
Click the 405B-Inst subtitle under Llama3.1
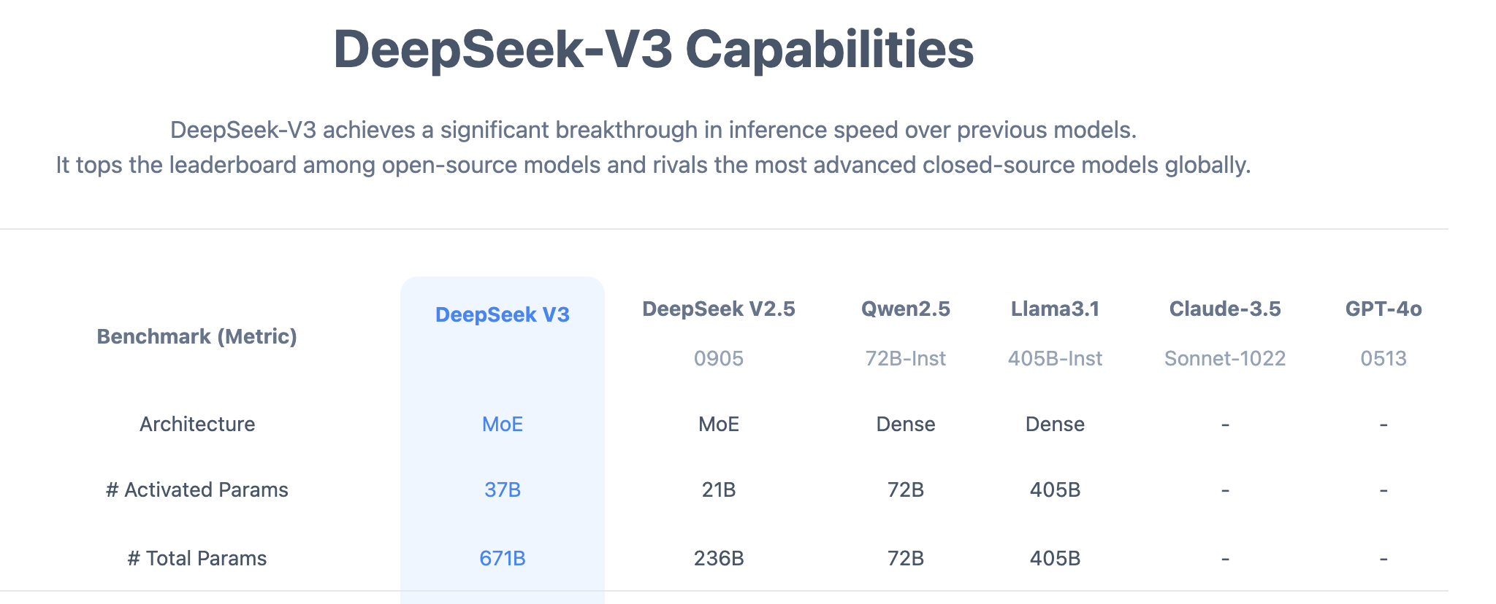tap(1055, 358)
